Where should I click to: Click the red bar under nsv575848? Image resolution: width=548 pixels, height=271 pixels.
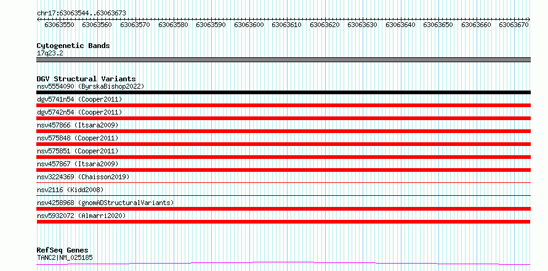tap(283, 144)
